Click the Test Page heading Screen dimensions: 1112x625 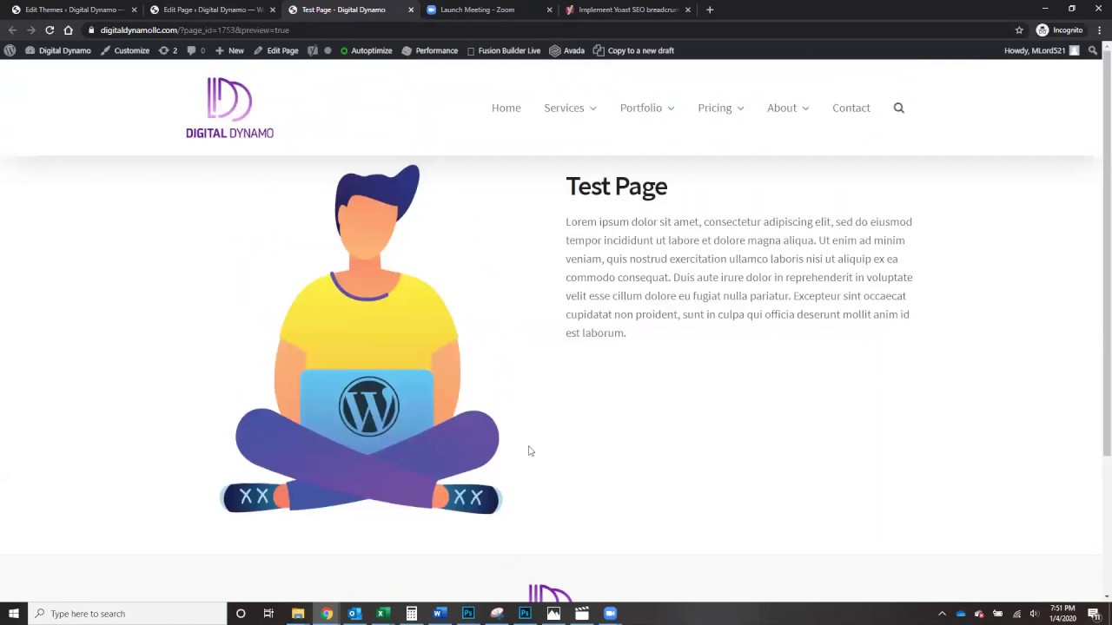pos(617,187)
